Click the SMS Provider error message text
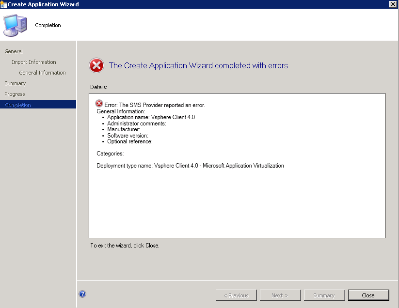The height and width of the screenshot is (308, 399). point(155,105)
